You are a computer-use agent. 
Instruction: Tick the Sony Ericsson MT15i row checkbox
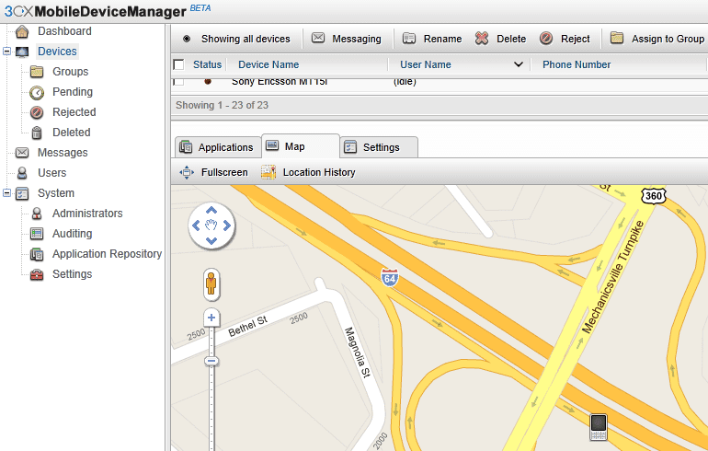pos(178,82)
